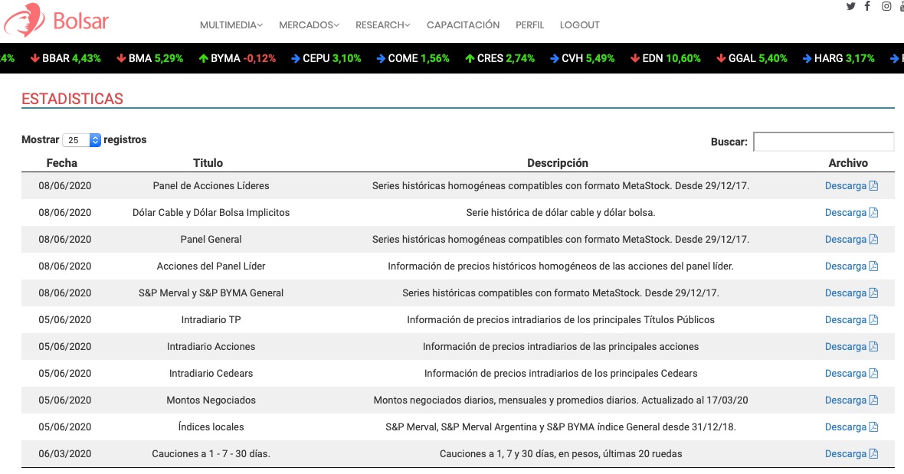
Task: Open the Bolsar logo home link
Action: tap(56, 21)
